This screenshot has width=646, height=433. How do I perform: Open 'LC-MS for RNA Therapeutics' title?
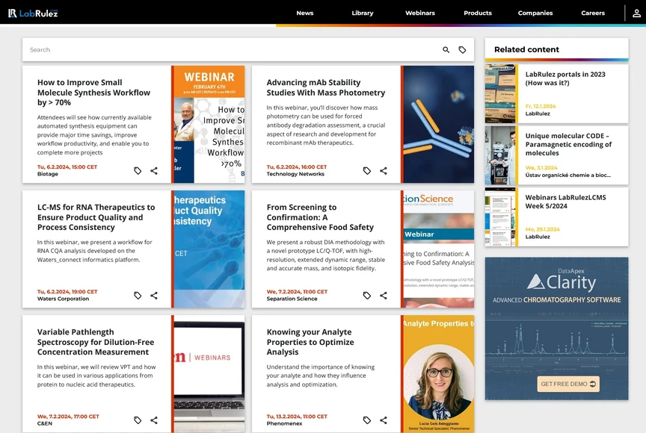coord(96,217)
